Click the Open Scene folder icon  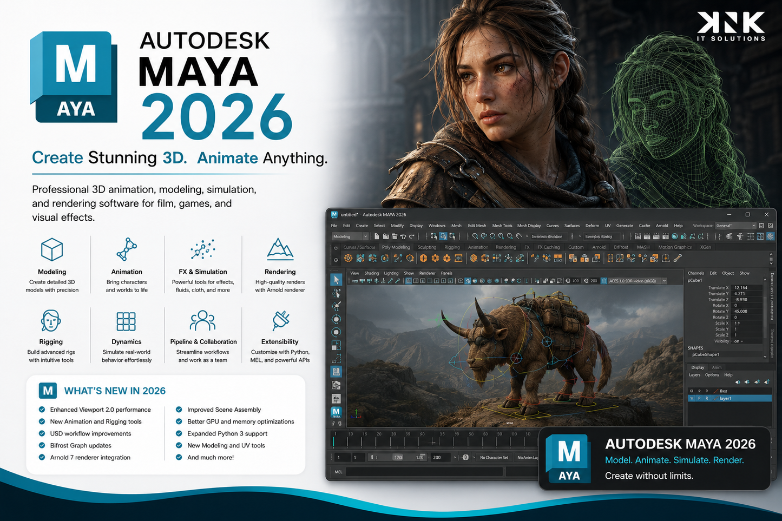386,236
